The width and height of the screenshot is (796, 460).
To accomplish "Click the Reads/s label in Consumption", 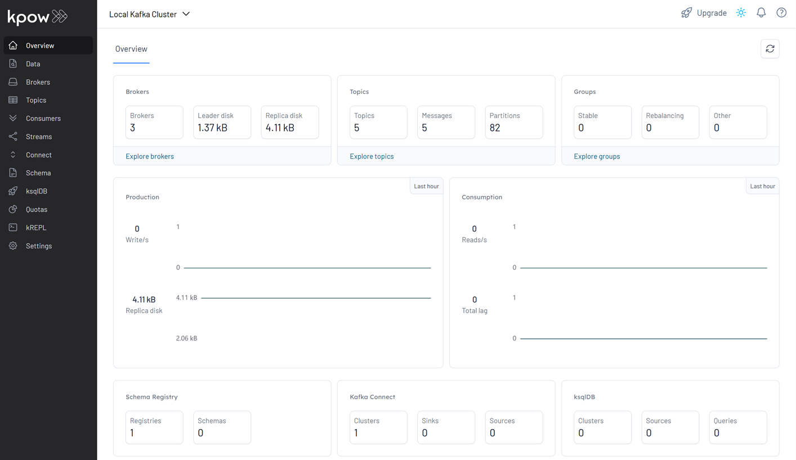I will (x=474, y=240).
